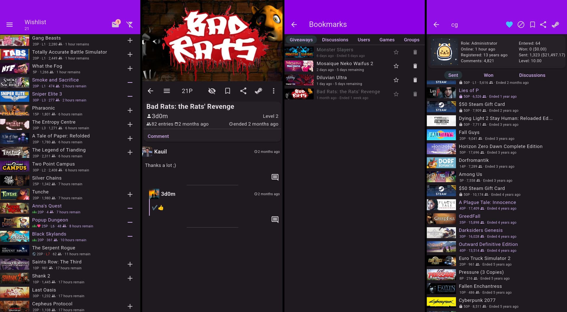This screenshot has height=312, width=567.
Task: Open overflow menu on Bad Rats giveaway
Action: (x=274, y=91)
